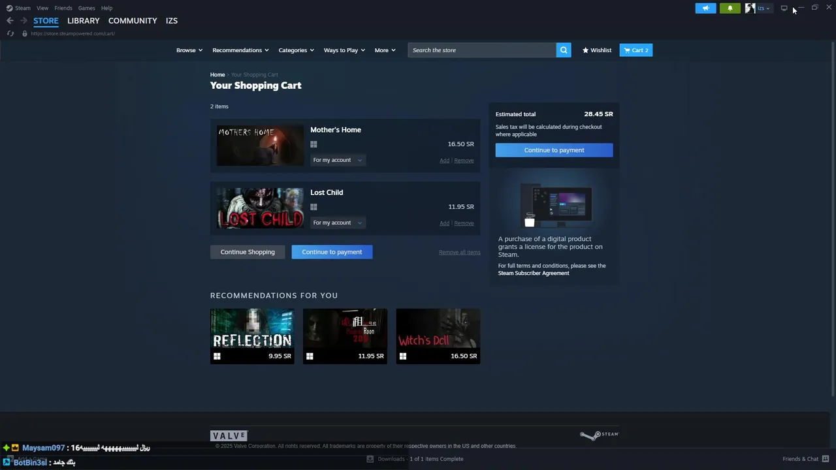Viewport: 836px width, 470px height.
Task: Click Windows icon on Reflection card
Action: pyautogui.click(x=217, y=356)
